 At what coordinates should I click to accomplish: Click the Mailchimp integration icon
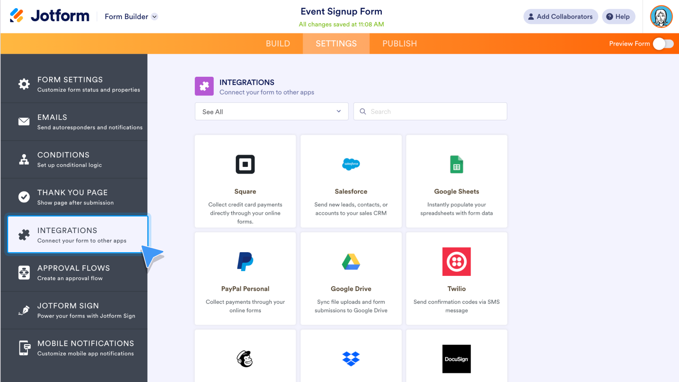[x=245, y=359]
